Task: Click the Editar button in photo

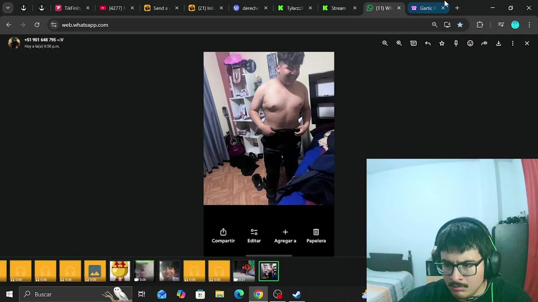Action: pos(254,236)
